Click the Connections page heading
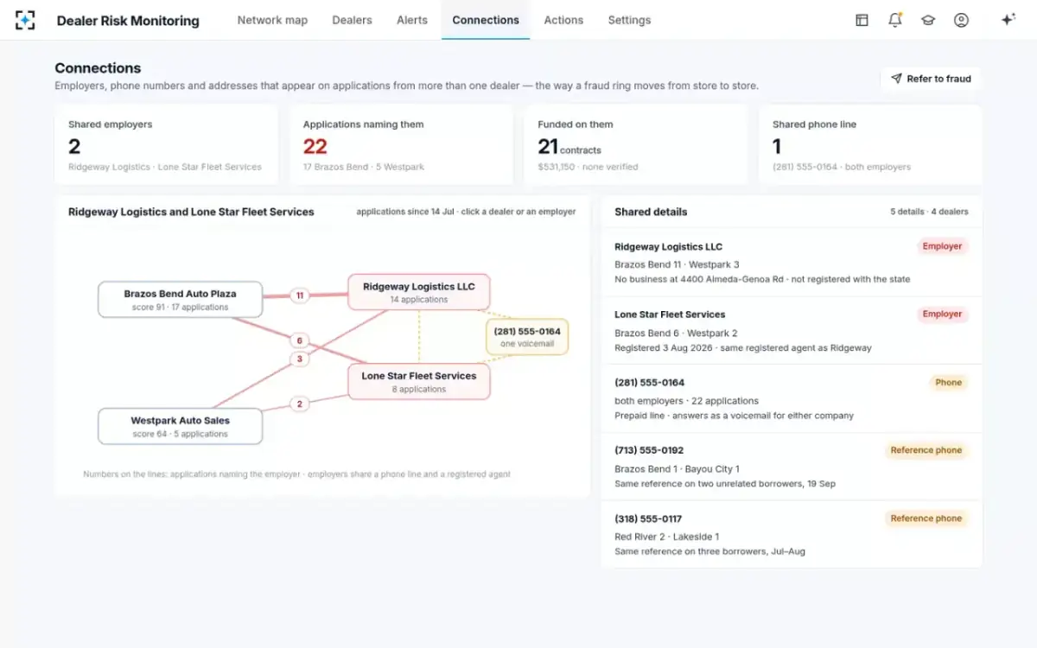Image resolution: width=1037 pixels, height=648 pixels. pyautogui.click(x=98, y=68)
